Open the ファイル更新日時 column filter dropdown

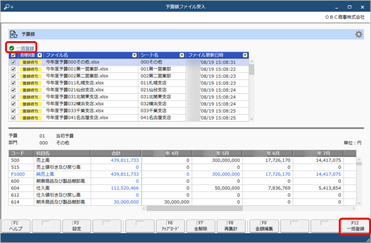(245, 55)
